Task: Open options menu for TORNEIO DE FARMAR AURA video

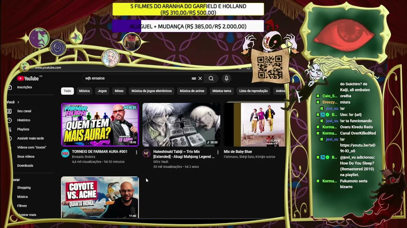Action: 136,152
